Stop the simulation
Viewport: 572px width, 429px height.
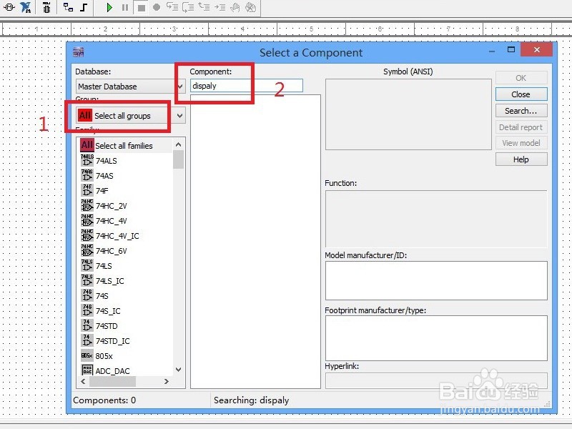[141, 8]
